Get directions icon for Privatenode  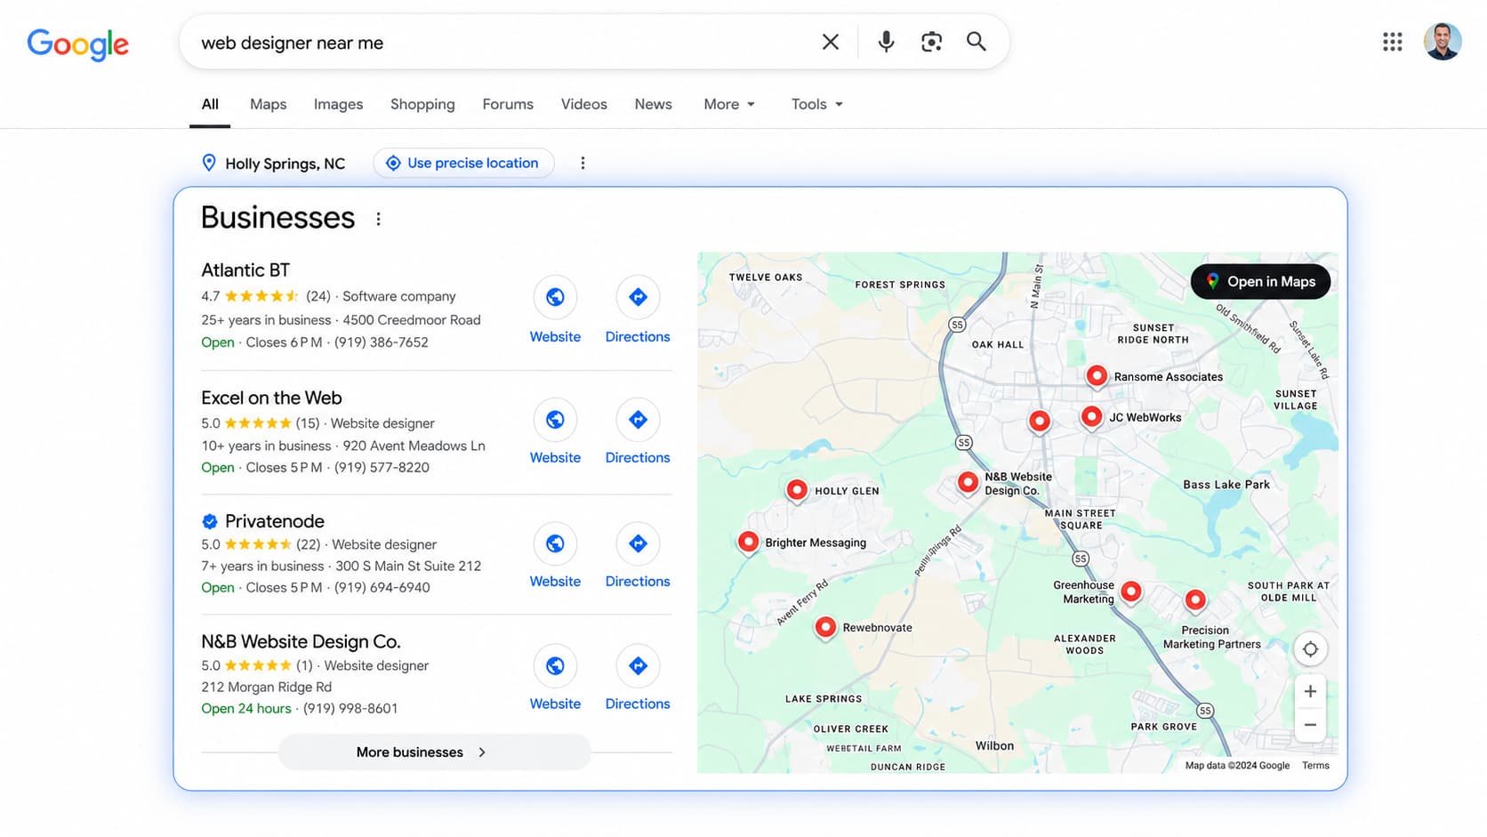[638, 543]
